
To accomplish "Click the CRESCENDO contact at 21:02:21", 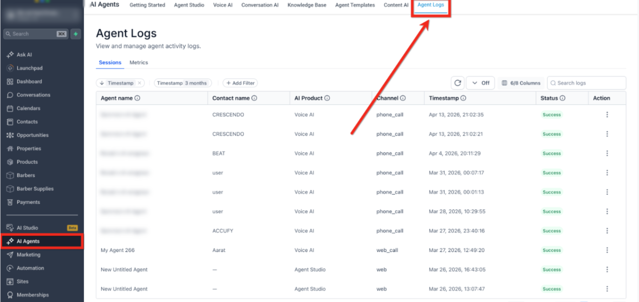I will [228, 134].
